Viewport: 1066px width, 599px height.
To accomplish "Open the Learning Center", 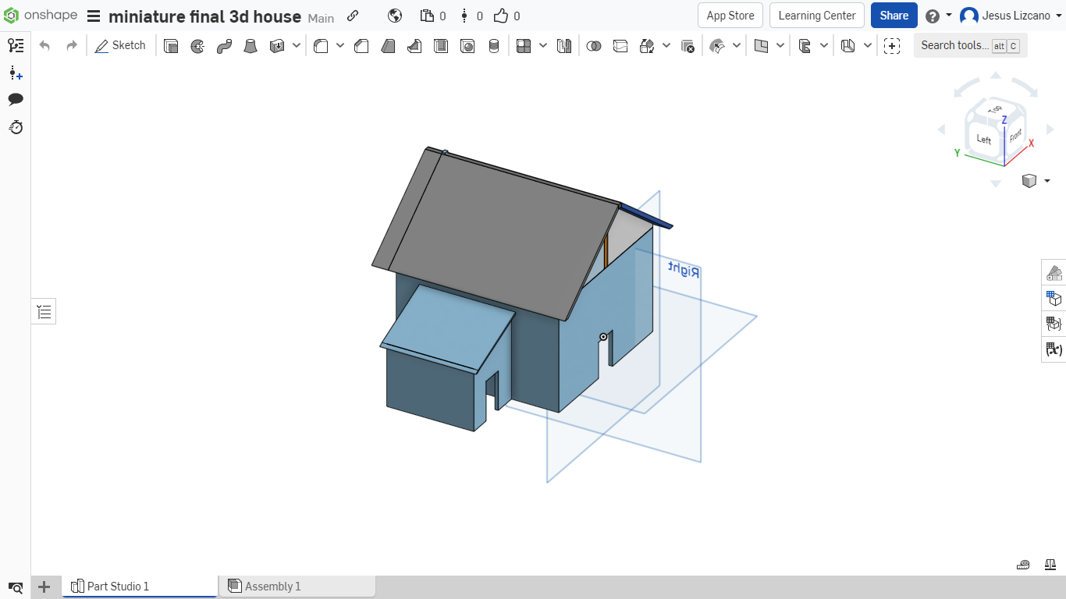I will [x=816, y=16].
